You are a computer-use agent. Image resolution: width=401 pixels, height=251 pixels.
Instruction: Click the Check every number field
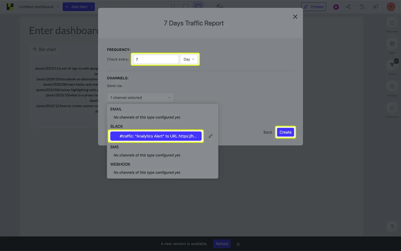pyautogui.click(x=156, y=59)
